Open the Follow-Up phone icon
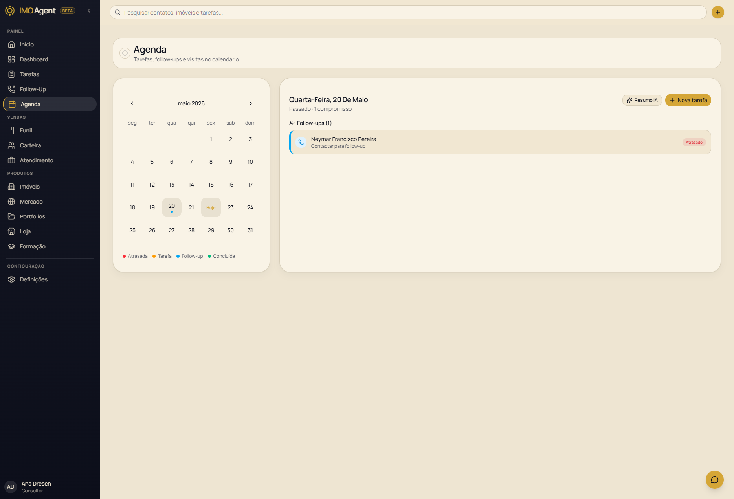 tap(11, 89)
